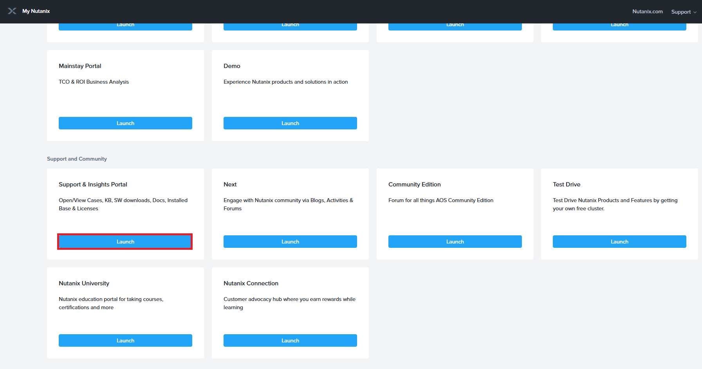Open My Nutanix home link
This screenshot has height=369, width=702.
tap(36, 11)
